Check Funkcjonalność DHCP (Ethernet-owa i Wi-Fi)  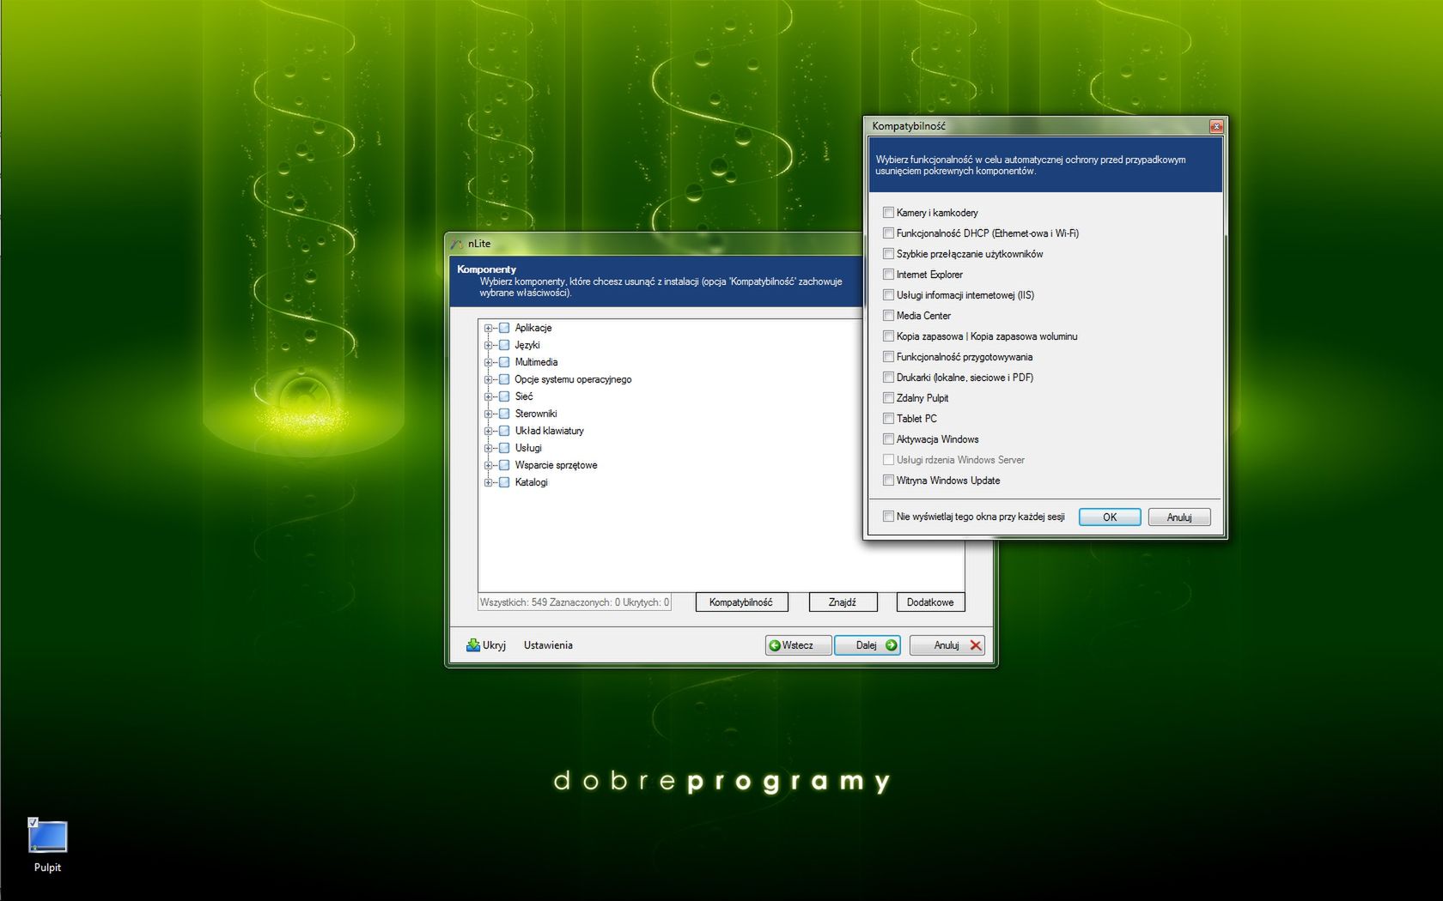click(x=888, y=233)
